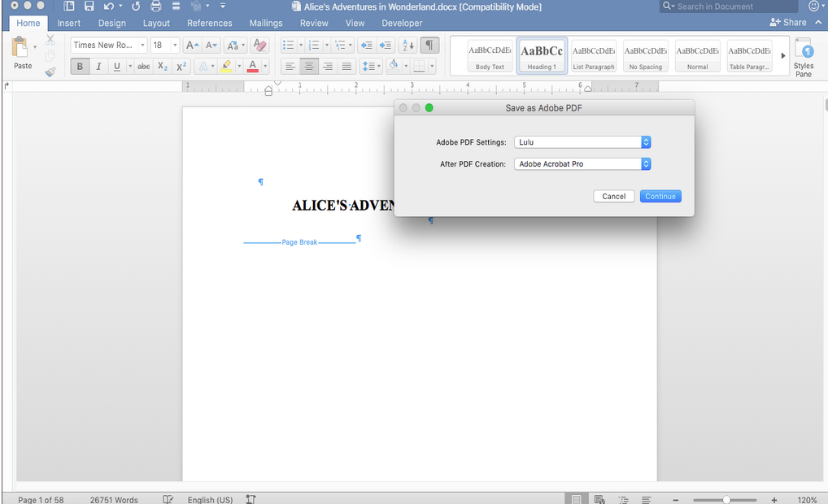
Task: Open the Insert ribbon tab
Action: coord(68,24)
